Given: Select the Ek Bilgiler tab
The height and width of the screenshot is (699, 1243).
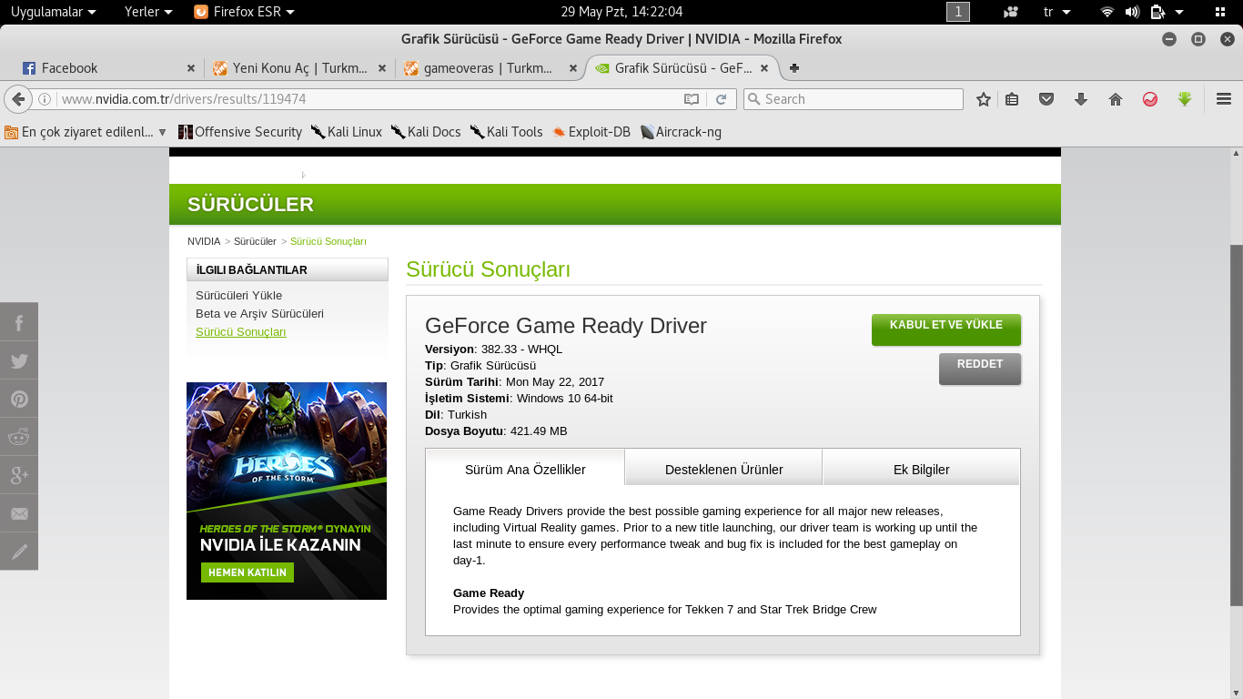Looking at the screenshot, I should tap(921, 470).
